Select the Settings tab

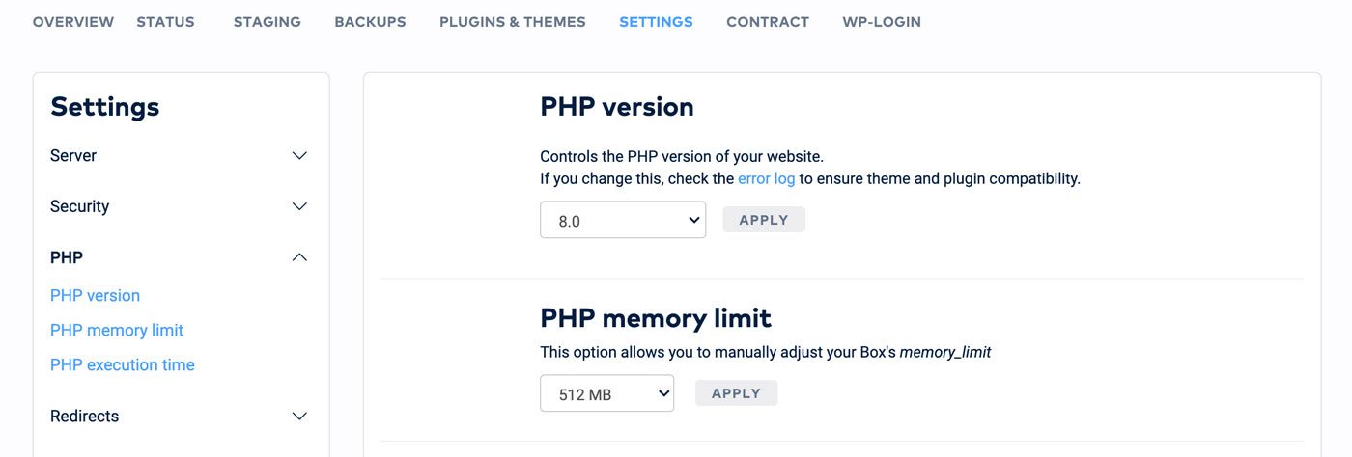[656, 22]
